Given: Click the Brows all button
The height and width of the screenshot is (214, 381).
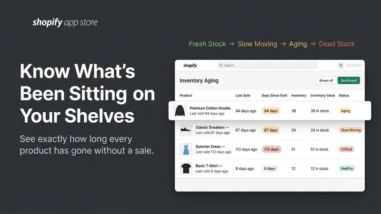Looking at the screenshot, I should pos(326,80).
